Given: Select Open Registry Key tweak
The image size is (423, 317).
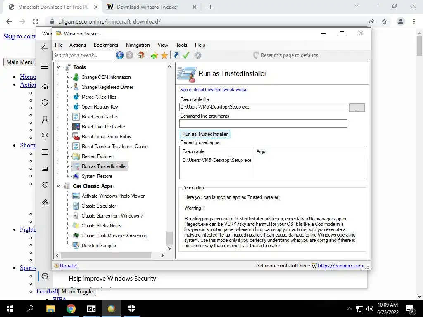Looking at the screenshot, I should (x=100, y=107).
